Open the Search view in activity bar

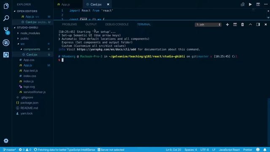[6, 18]
